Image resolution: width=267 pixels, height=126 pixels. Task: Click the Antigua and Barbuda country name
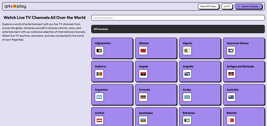click(x=240, y=67)
